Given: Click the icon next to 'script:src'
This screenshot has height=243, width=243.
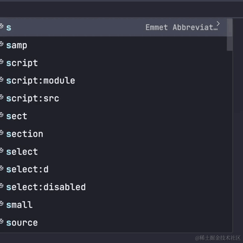Looking at the screenshot, I should pos(2,97).
